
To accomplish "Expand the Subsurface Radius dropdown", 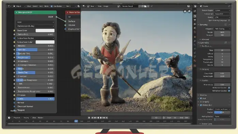I will (x=35, y=38).
